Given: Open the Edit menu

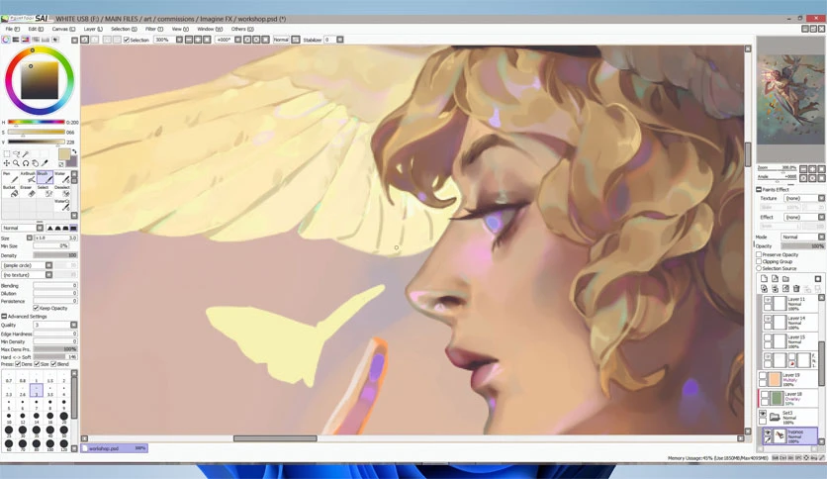Looking at the screenshot, I should (36, 29).
